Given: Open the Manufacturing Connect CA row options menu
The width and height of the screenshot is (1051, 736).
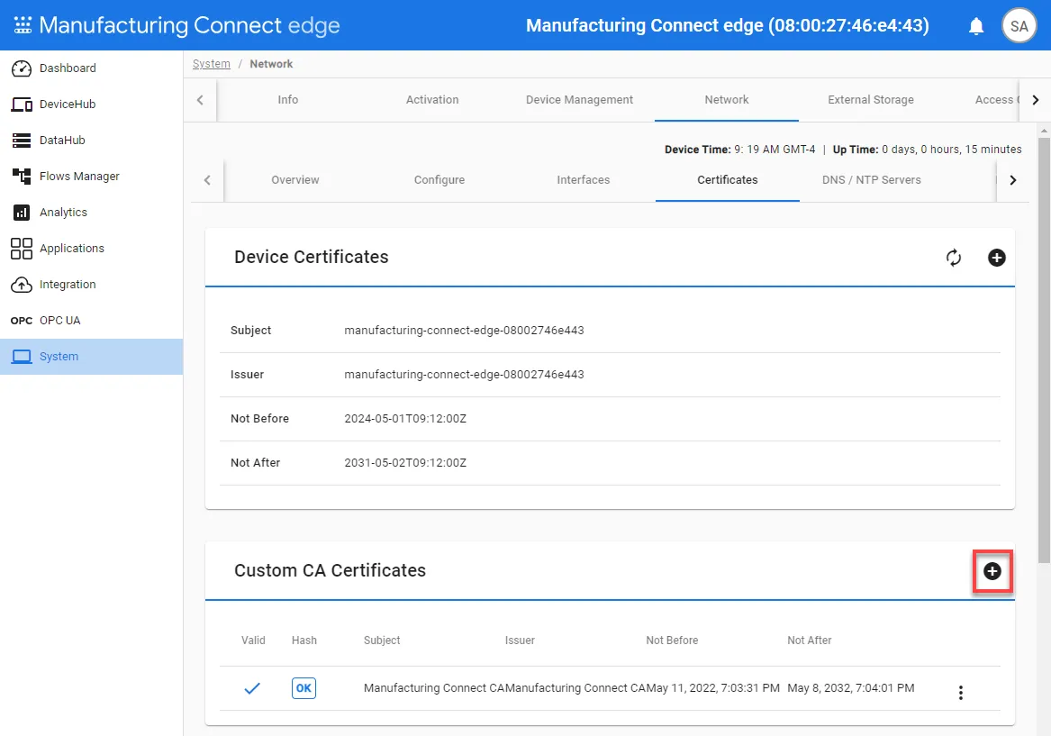Looking at the screenshot, I should coord(961,693).
